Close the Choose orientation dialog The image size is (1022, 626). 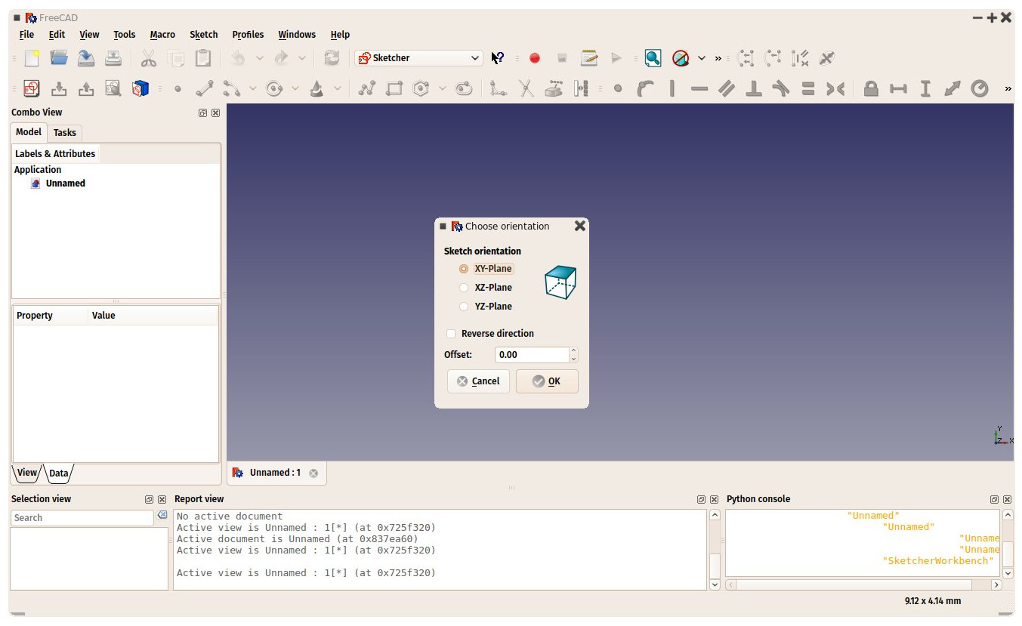coord(579,226)
